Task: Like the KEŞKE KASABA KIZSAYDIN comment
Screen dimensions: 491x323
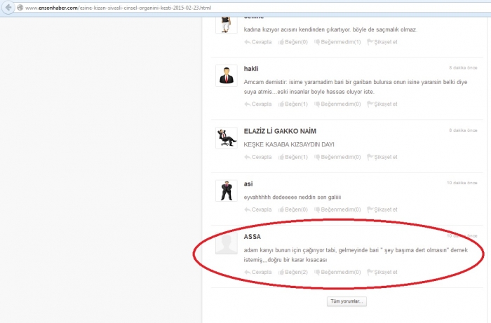Action: coord(292,157)
